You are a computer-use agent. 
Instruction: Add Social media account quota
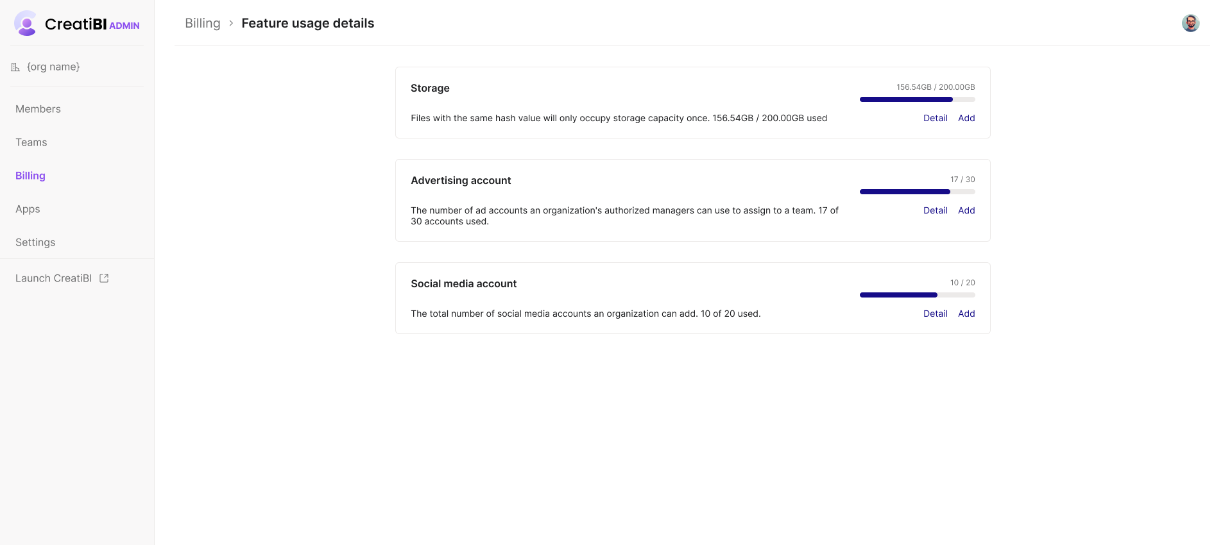click(966, 314)
